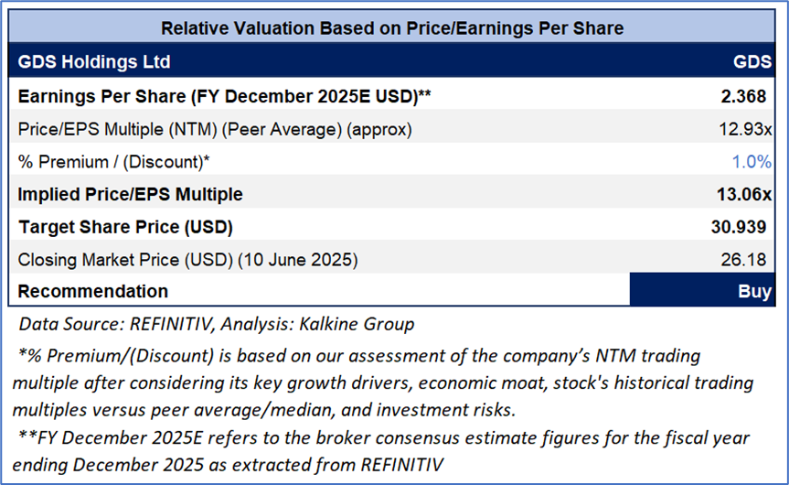This screenshot has width=789, height=485.
Task: Select the 'Closing Market Price (USD)' row label
Action: coord(187,260)
